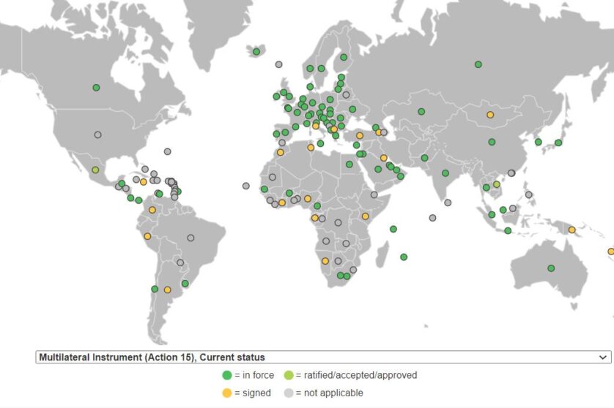Select the yellow Kenya marker
The image size is (614, 408).
[x=366, y=216]
